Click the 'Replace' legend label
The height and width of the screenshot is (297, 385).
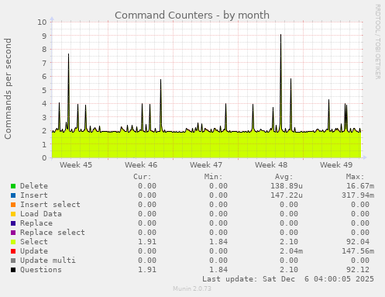[36, 223]
